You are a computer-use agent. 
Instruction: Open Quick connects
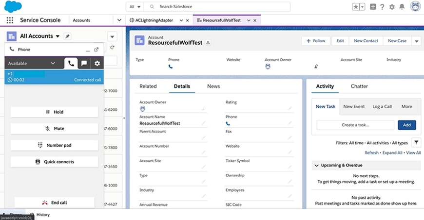pyautogui.click(x=55, y=162)
